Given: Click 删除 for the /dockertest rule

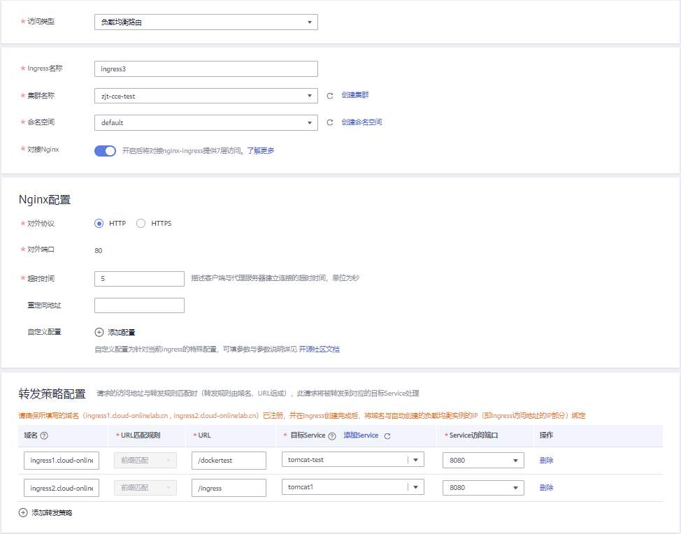Looking at the screenshot, I should (x=546, y=460).
